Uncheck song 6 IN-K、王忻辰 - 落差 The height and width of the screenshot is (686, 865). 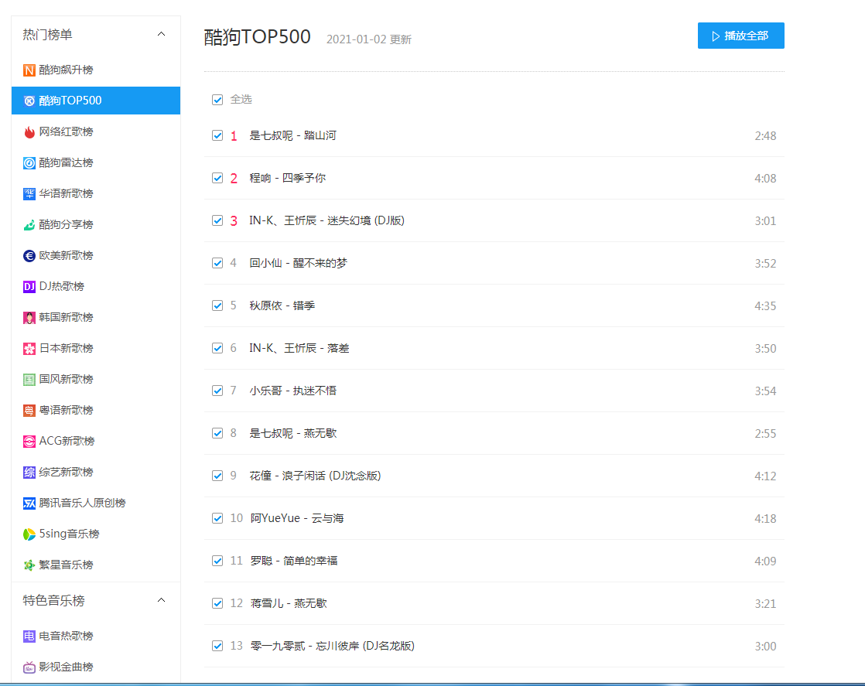click(x=217, y=348)
